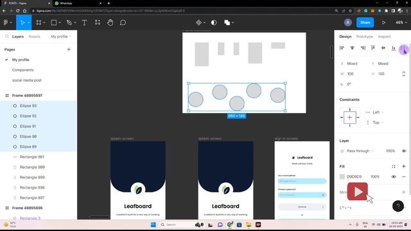Open the Components page
Viewport: 411px width, 231px height.
click(23, 70)
